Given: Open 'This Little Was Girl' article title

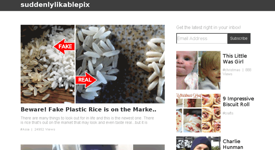Looking at the screenshot, I should (x=235, y=59).
